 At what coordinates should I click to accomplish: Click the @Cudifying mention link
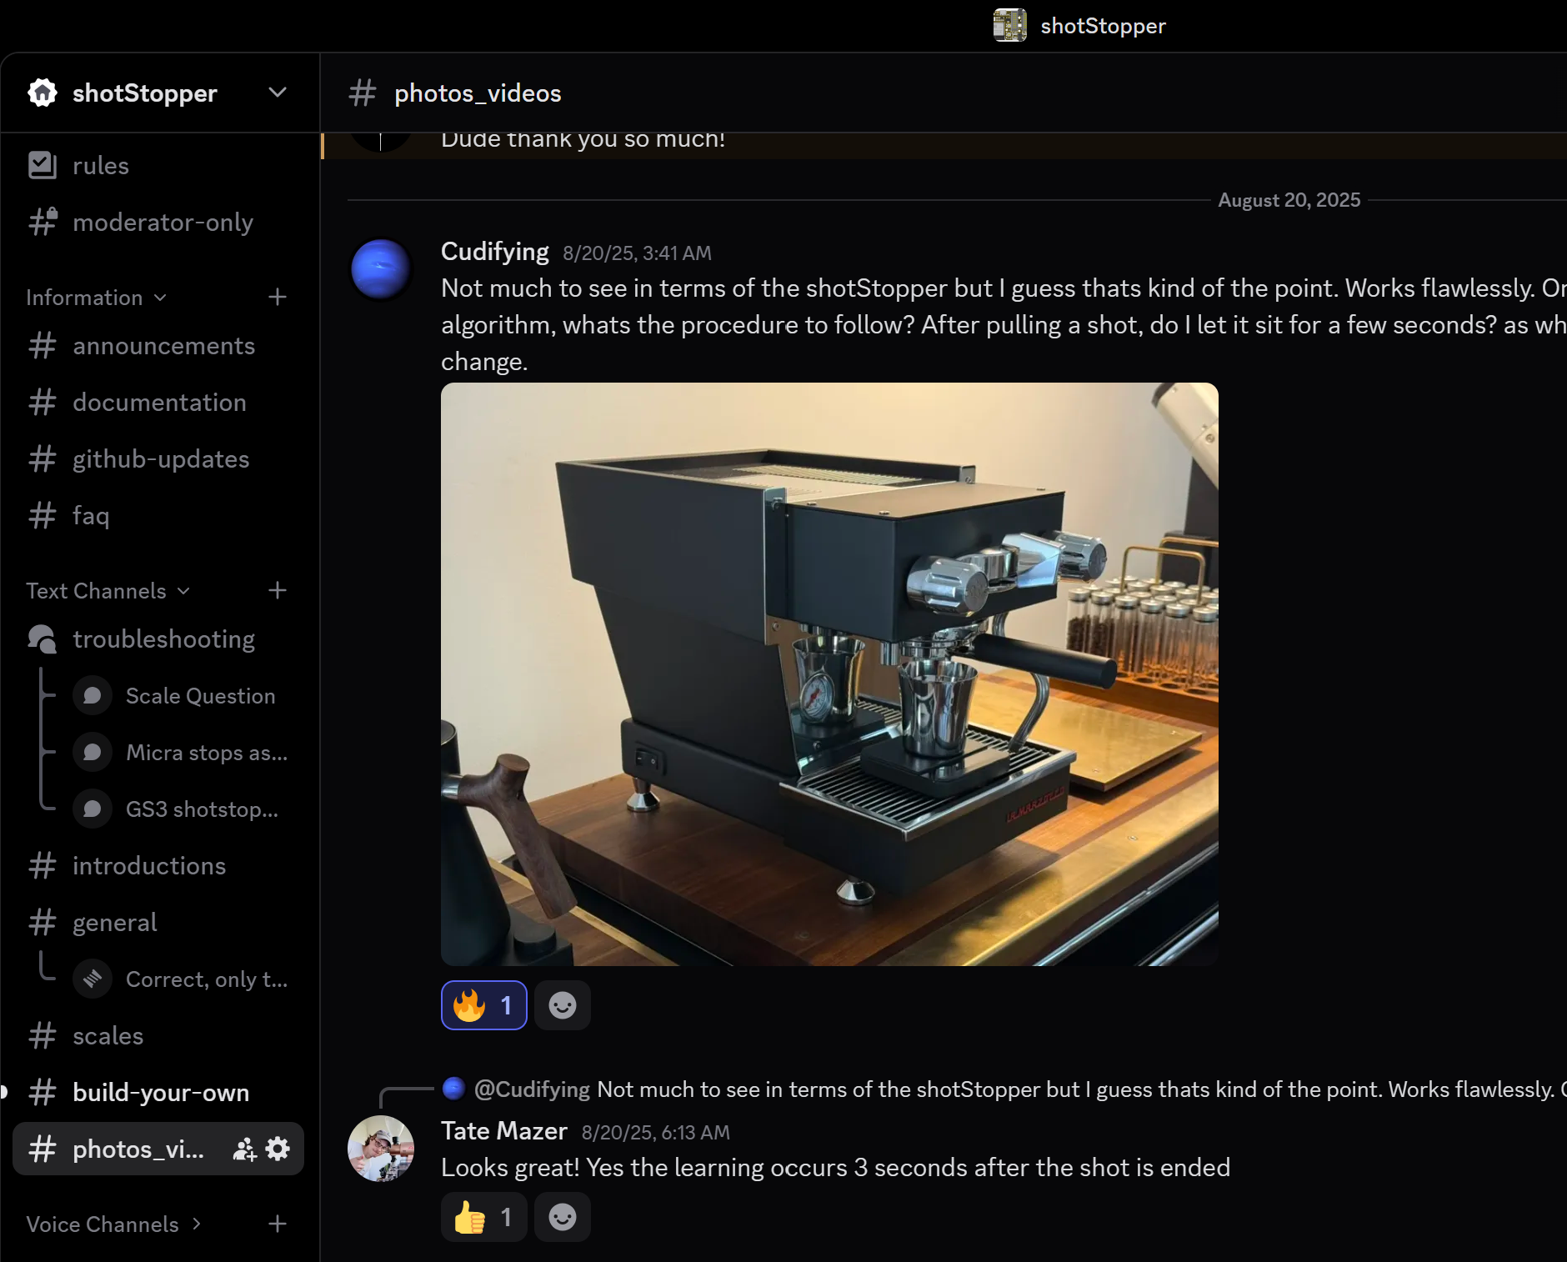[532, 1089]
